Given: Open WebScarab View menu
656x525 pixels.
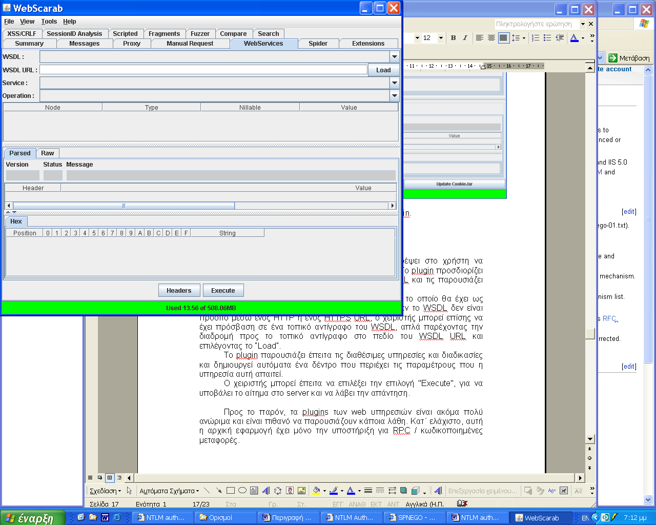Looking at the screenshot, I should pyautogui.click(x=27, y=22).
